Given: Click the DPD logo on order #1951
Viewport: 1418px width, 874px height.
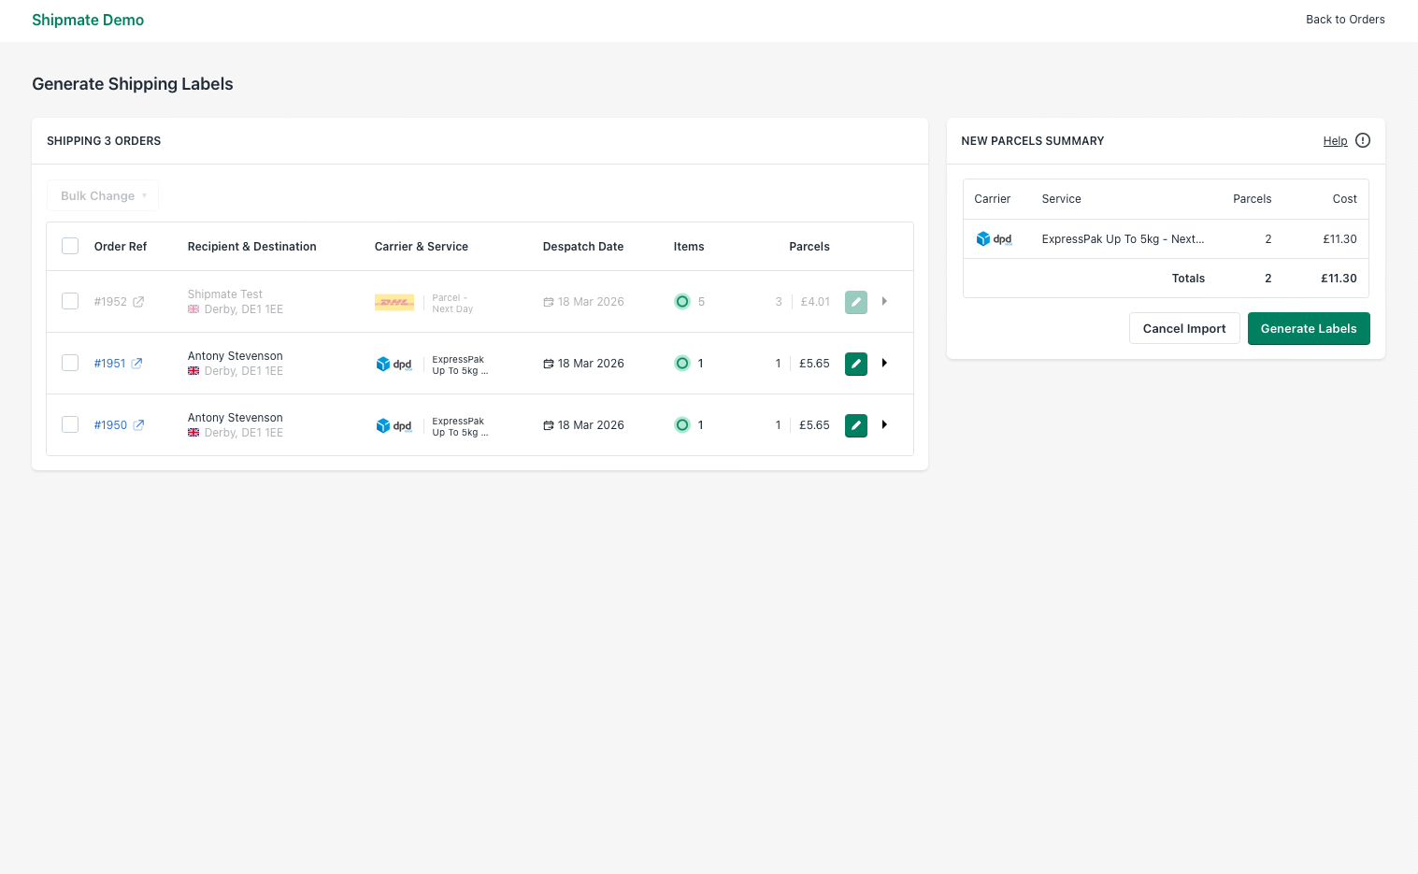Looking at the screenshot, I should tap(394, 364).
